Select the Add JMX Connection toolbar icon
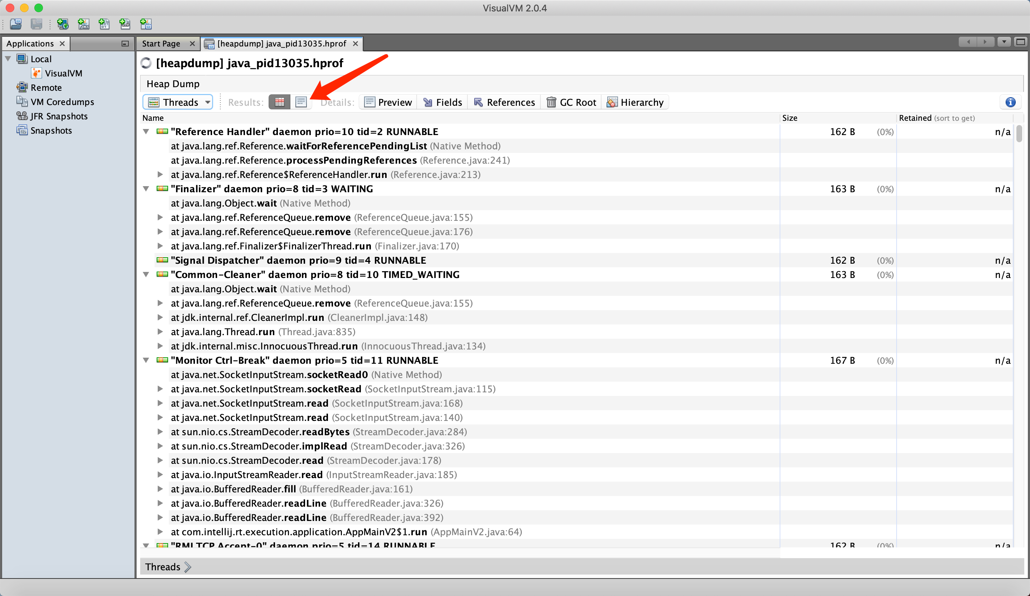The height and width of the screenshot is (596, 1030). [83, 24]
